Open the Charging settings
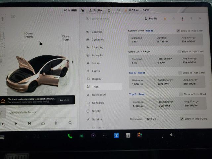 coord(97,47)
